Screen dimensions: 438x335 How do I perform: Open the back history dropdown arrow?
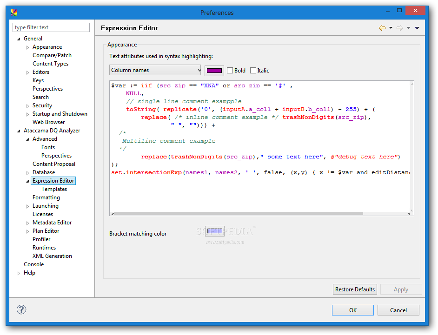click(391, 27)
